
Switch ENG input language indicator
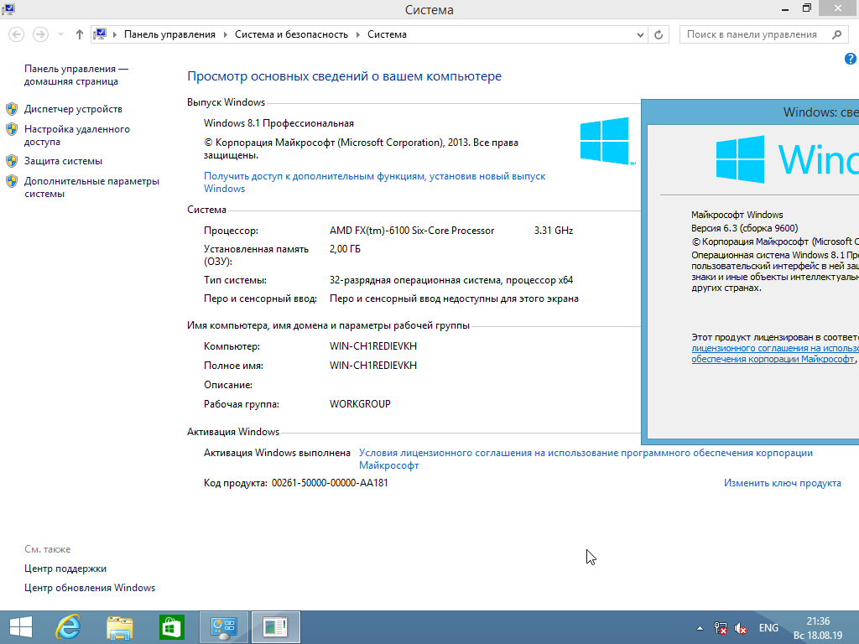point(768,628)
